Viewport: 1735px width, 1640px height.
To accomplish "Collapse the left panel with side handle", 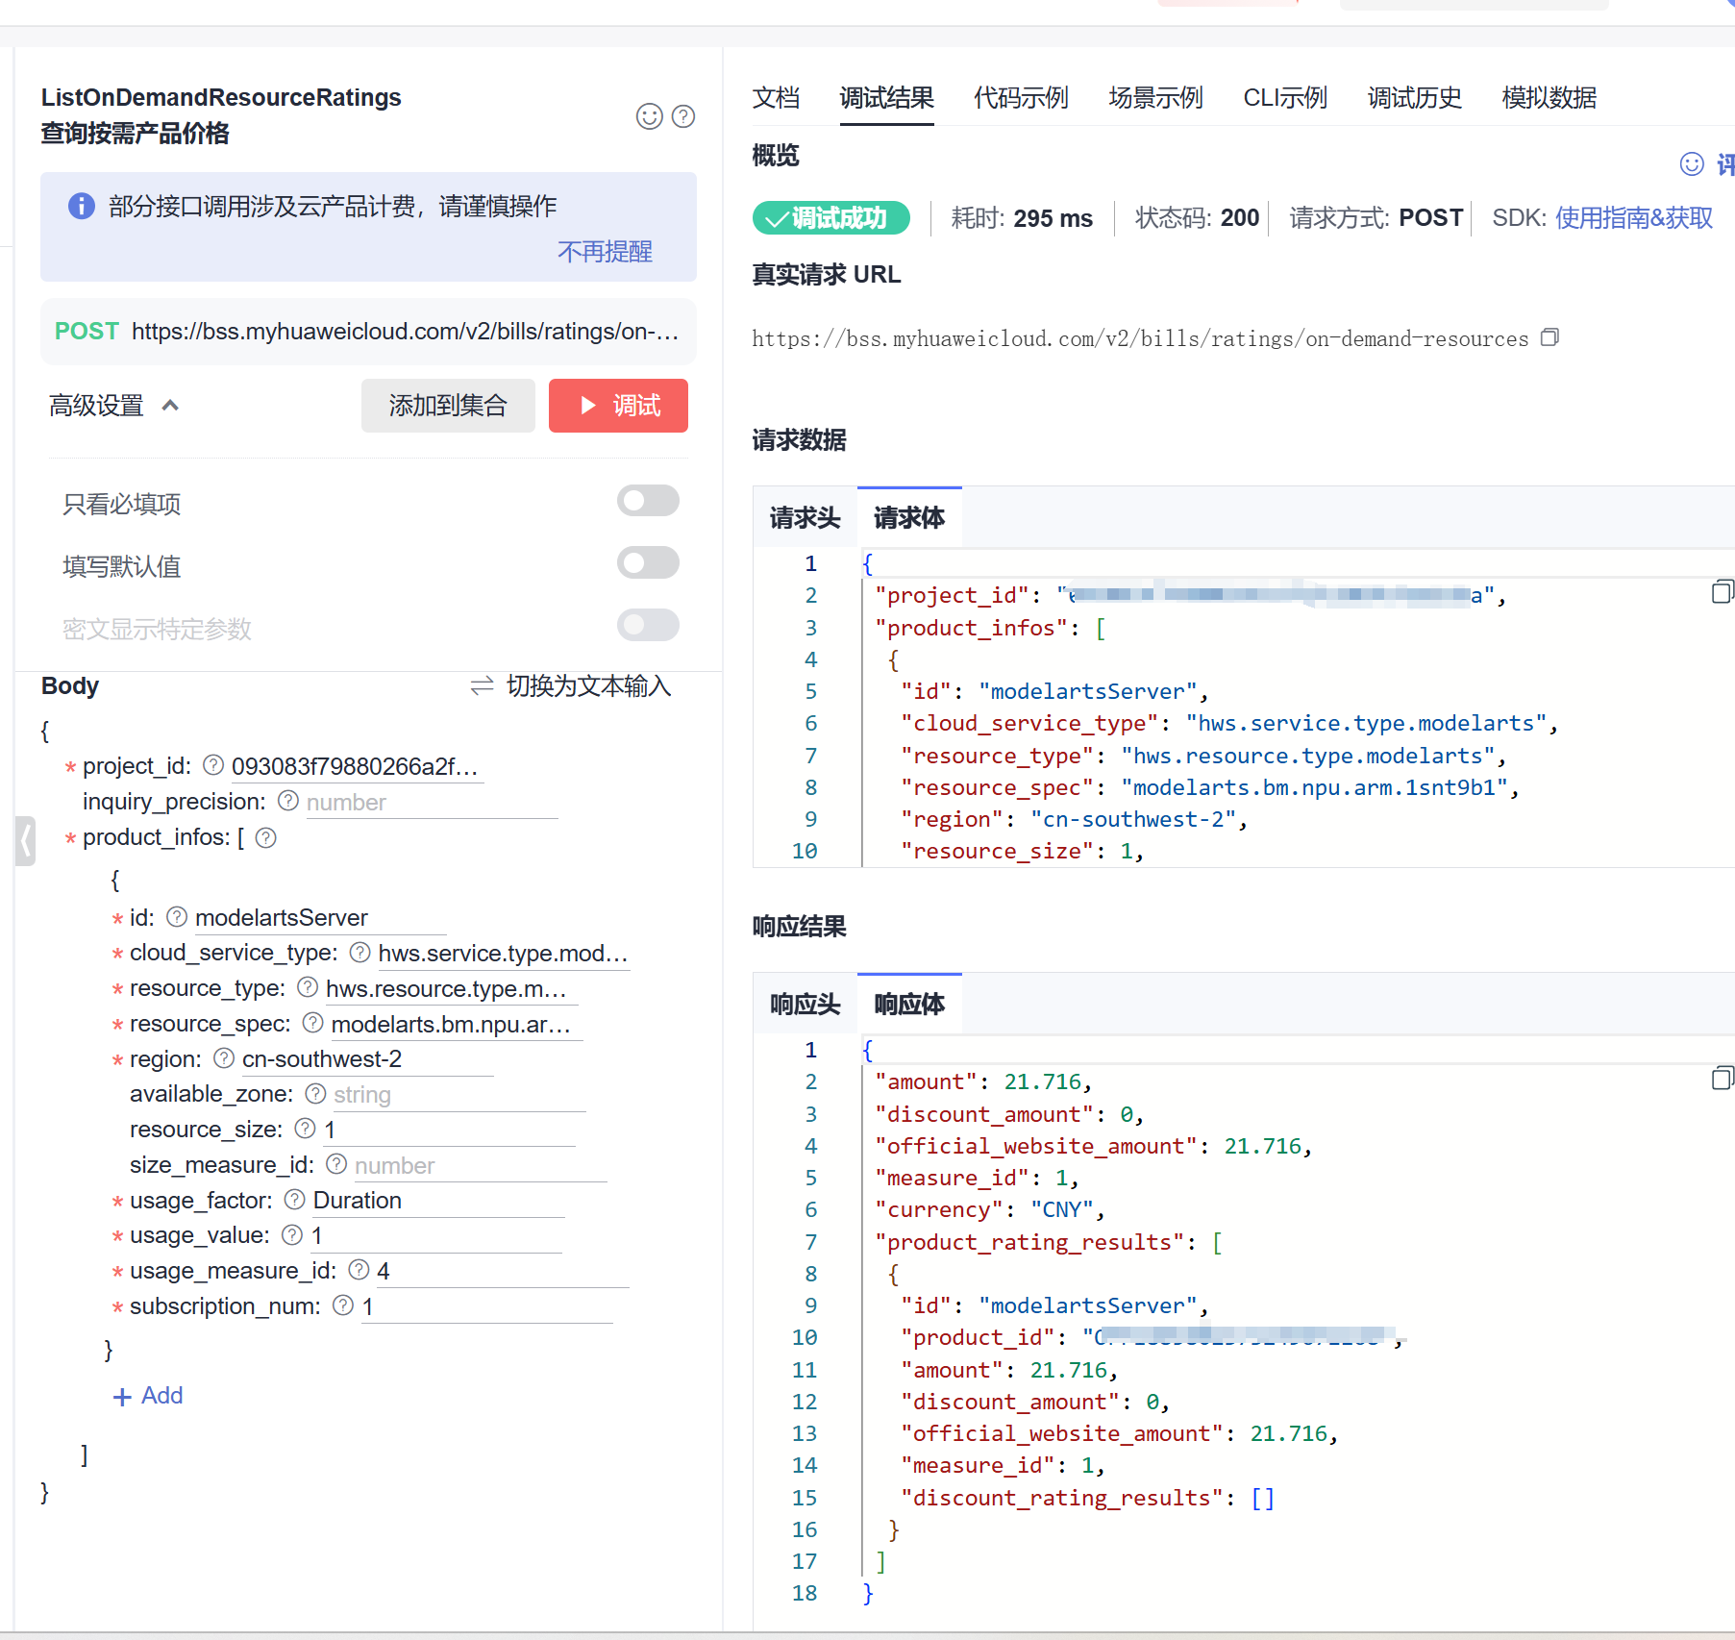I will coord(26,841).
